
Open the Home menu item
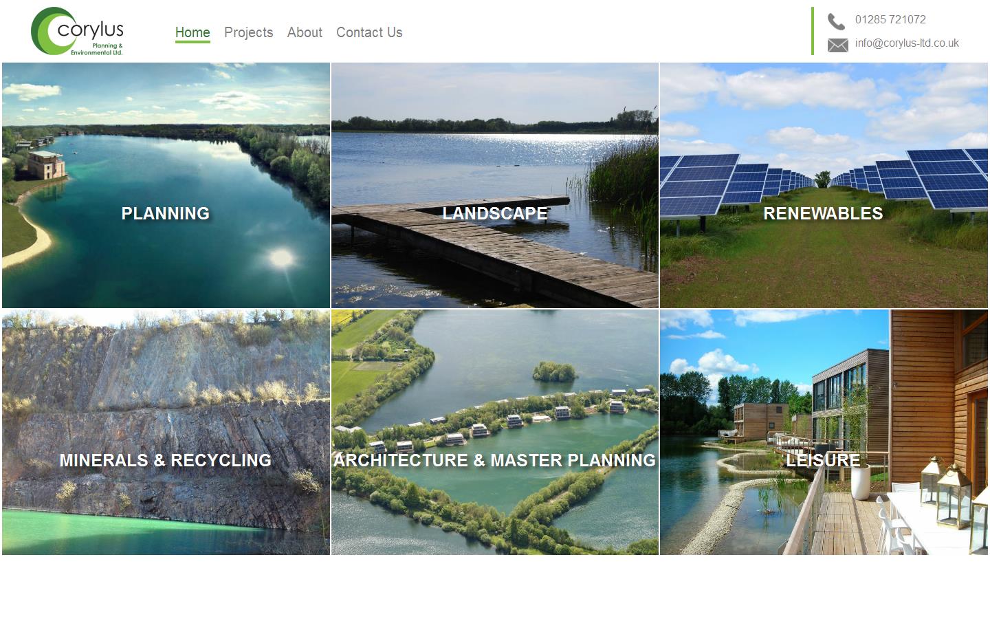coord(192,32)
